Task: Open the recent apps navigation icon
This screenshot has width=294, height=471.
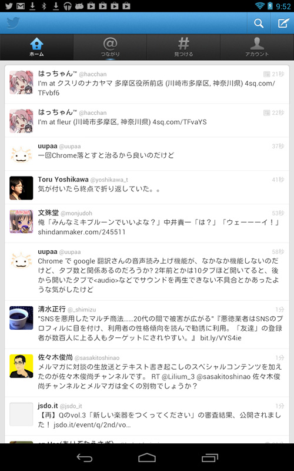Action: click(x=210, y=457)
